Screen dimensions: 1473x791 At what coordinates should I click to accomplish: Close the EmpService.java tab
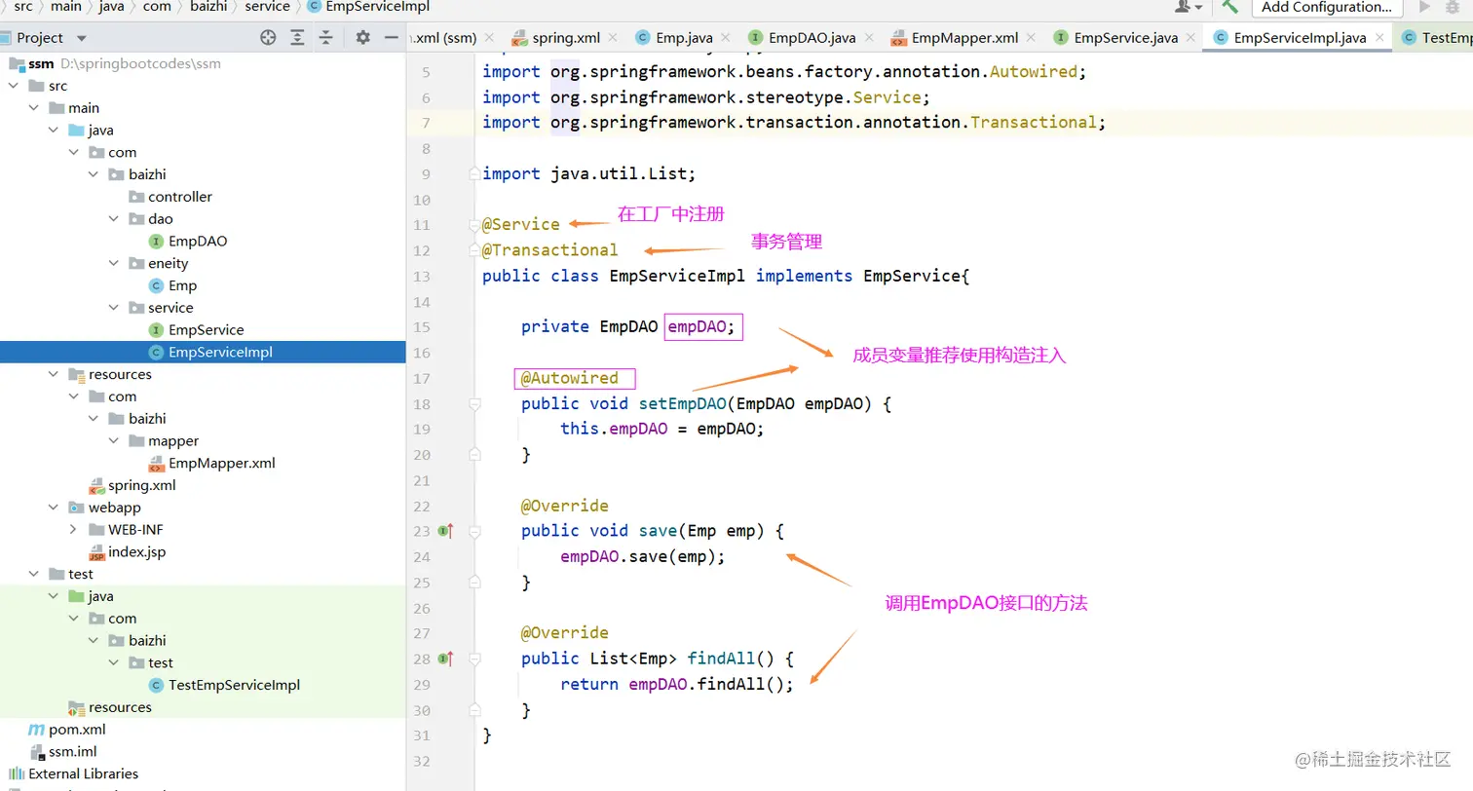pyautogui.click(x=1189, y=38)
